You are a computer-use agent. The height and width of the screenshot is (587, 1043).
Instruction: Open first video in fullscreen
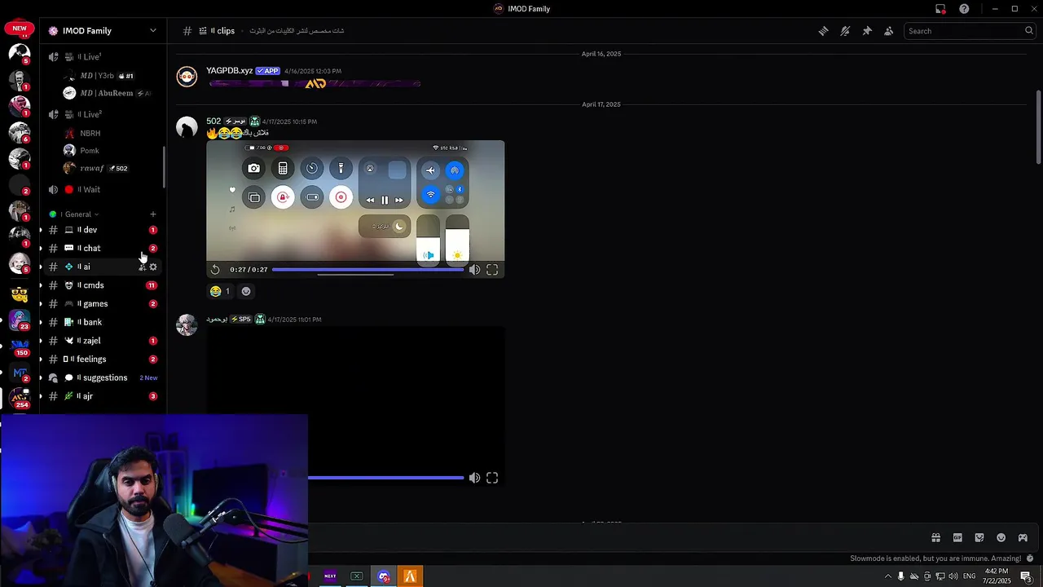tap(492, 270)
